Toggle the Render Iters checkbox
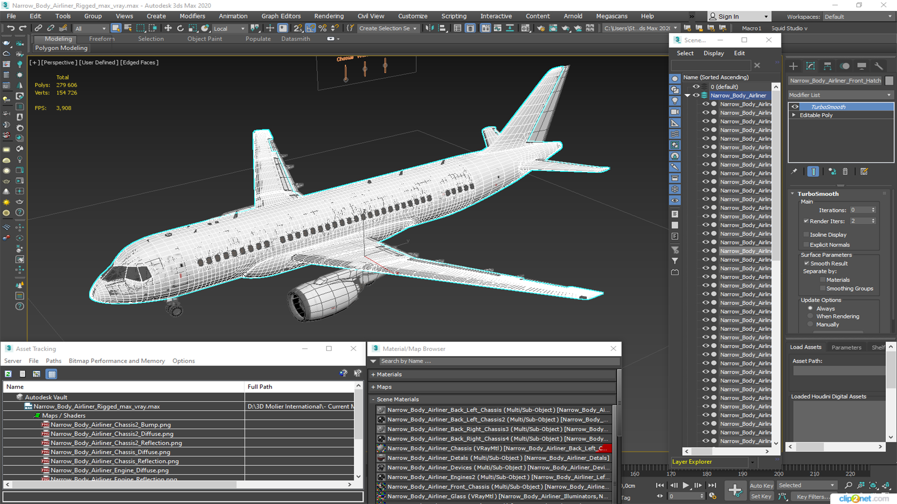Viewport: 897px width, 504px height. coord(806,221)
